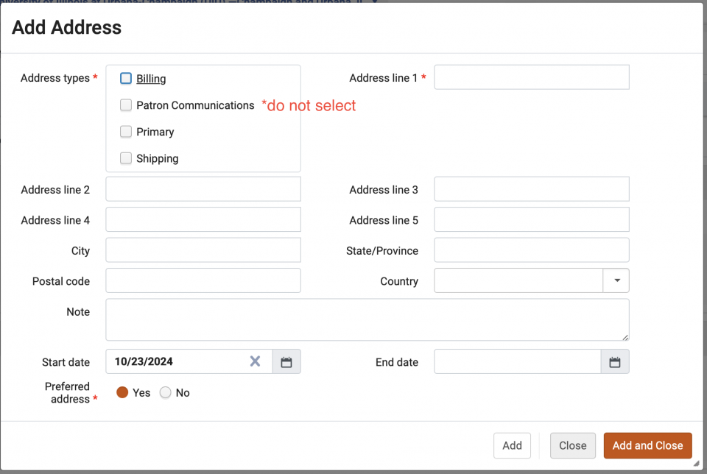This screenshot has height=474, width=707.
Task: Expand the Country dropdown arrow
Action: coord(616,280)
